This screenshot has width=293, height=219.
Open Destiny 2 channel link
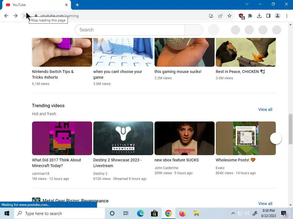pos(100,174)
